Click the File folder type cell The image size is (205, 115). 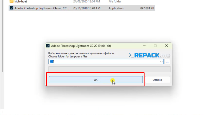[115, 2]
